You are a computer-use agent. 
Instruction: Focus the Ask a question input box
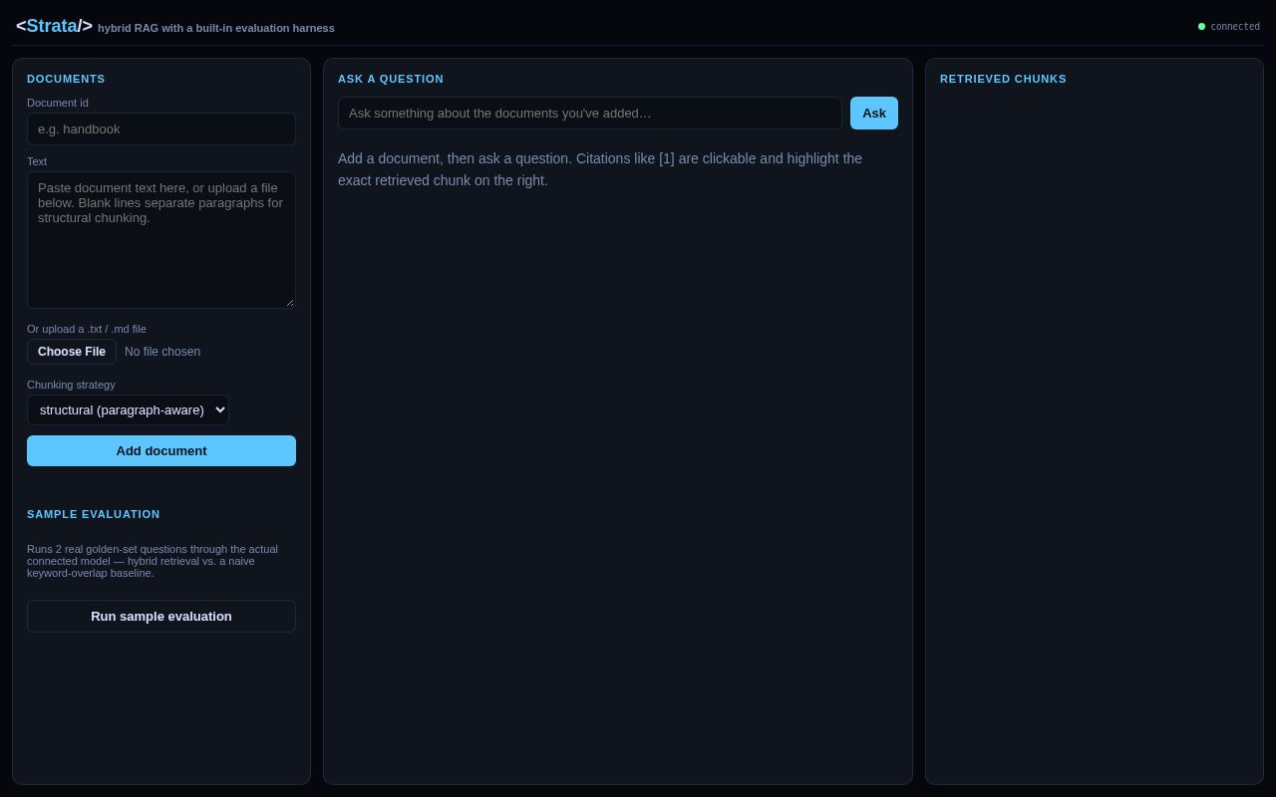coord(590,113)
